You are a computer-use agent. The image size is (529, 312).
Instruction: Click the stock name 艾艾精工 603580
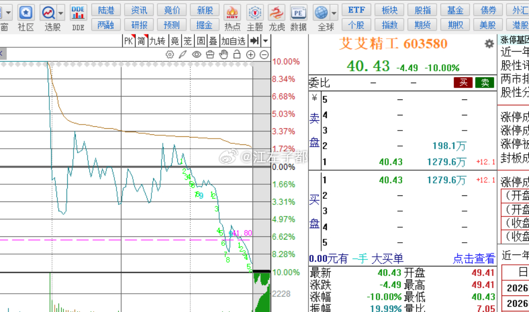pos(393,44)
